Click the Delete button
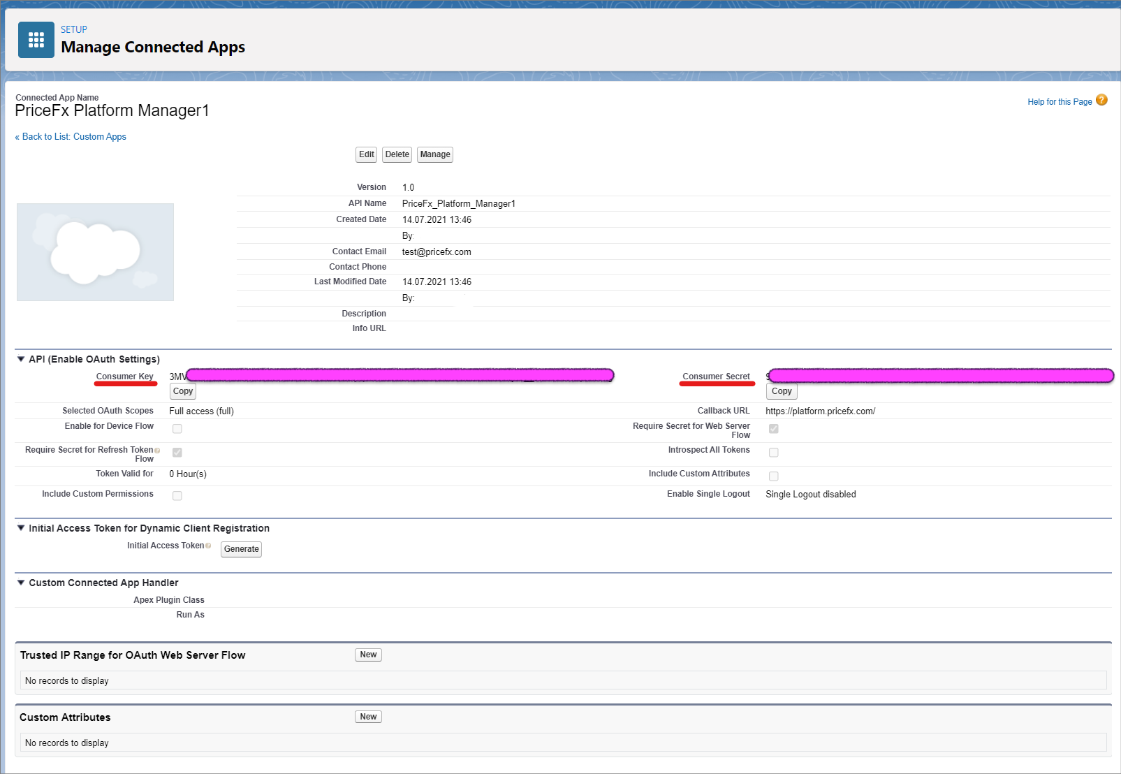This screenshot has height=774, width=1121. [397, 154]
